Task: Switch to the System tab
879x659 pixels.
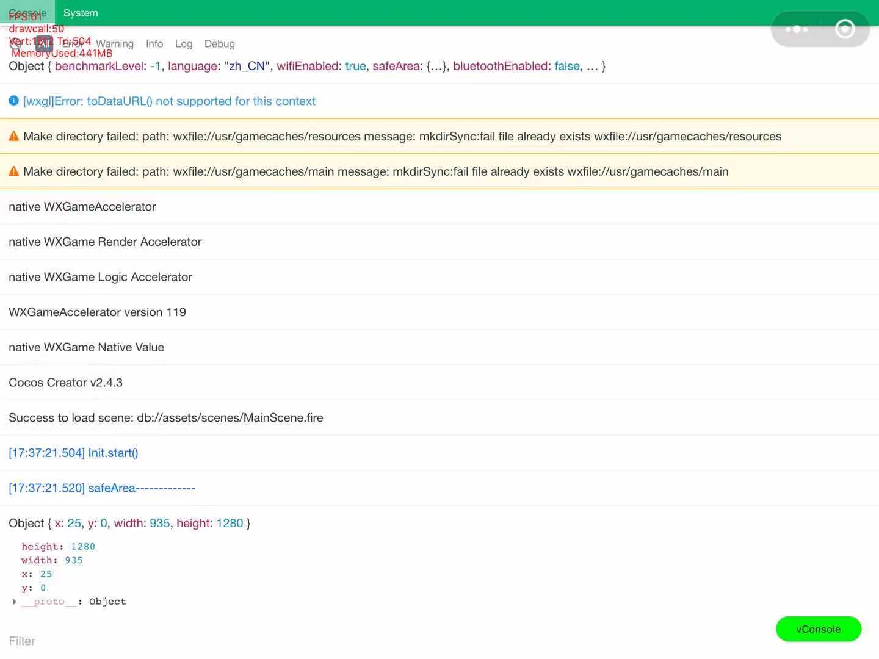Action: tap(81, 13)
